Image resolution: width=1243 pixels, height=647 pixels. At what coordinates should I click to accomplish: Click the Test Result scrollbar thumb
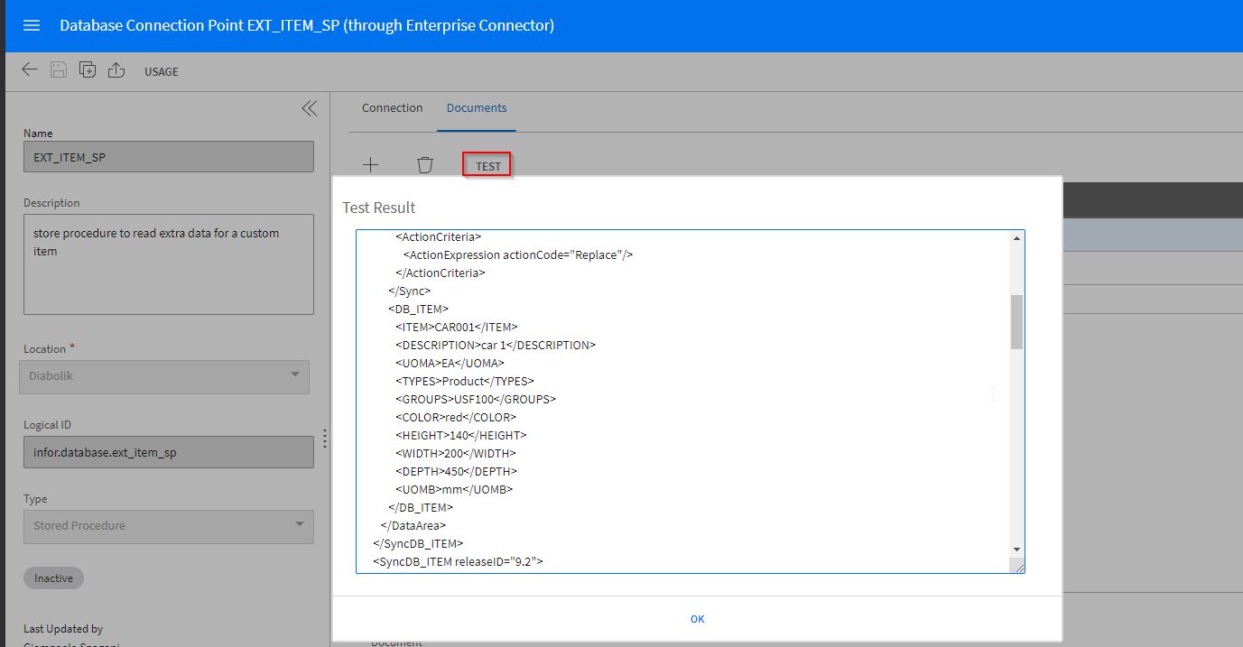(x=1016, y=321)
